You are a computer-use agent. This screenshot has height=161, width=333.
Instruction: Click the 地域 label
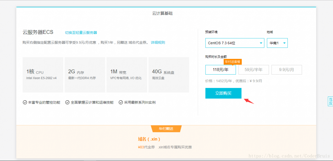click(270, 32)
